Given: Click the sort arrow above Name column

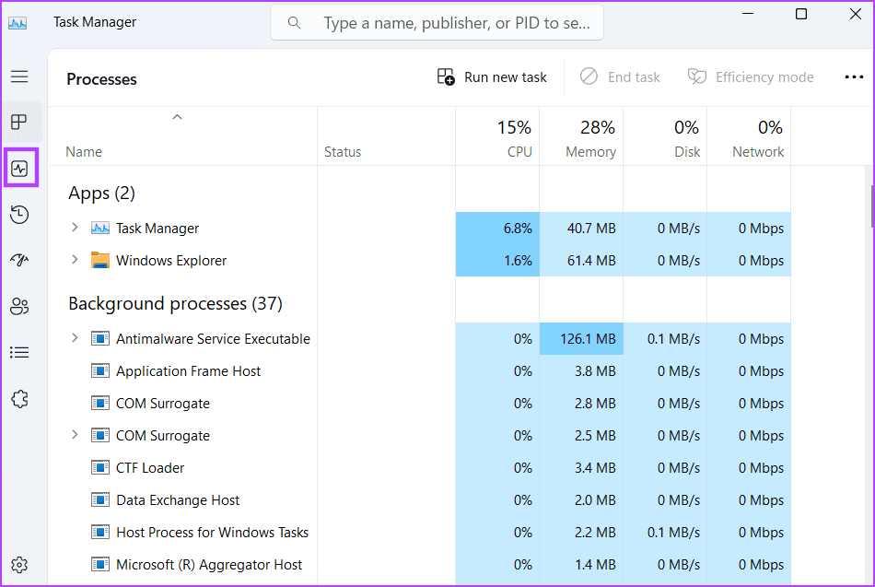Looking at the screenshot, I should coord(178,117).
